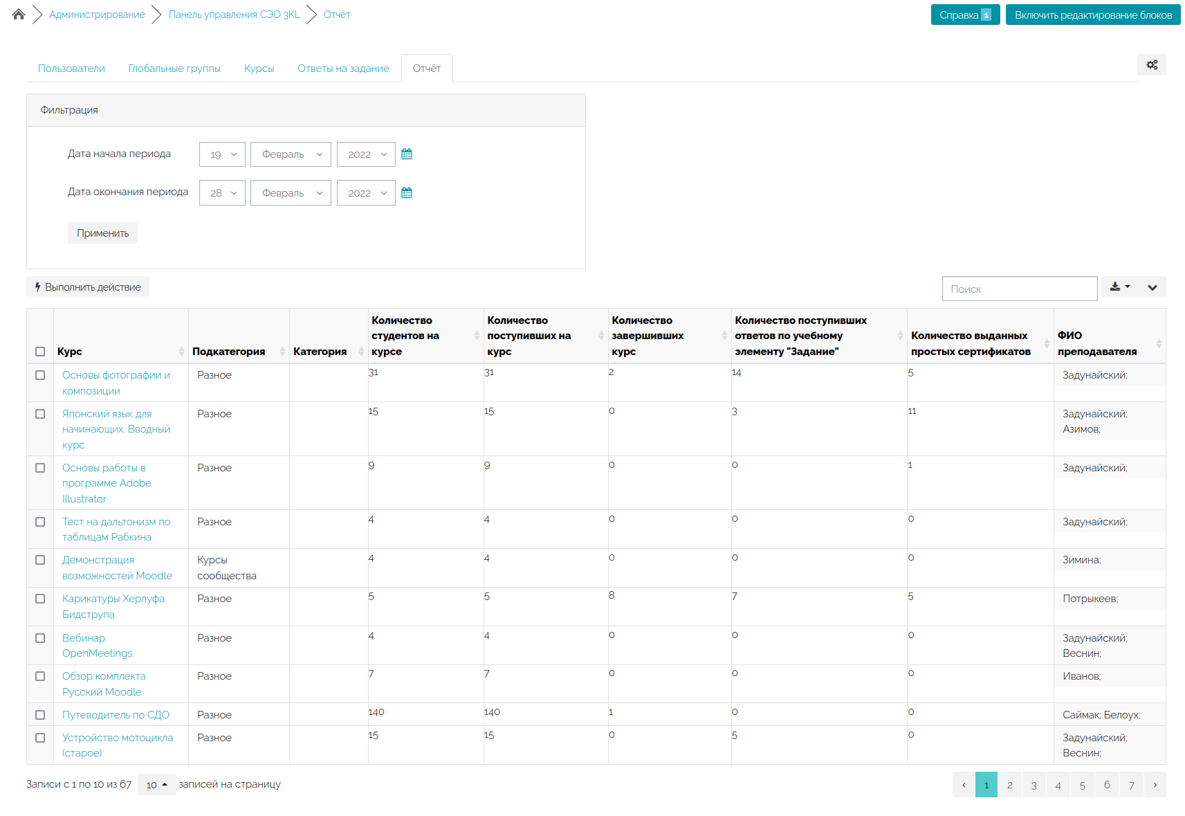This screenshot has width=1185, height=816.
Task: Switch to the Ответы на задание tab
Action: (x=343, y=69)
